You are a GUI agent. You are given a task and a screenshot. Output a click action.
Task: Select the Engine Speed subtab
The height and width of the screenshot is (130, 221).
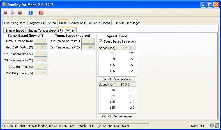14,30
